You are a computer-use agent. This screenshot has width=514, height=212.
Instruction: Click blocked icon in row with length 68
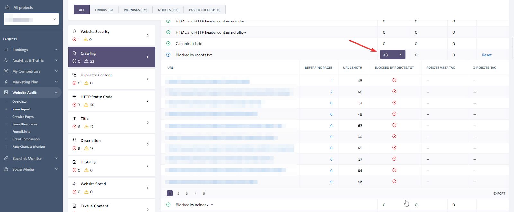(394, 91)
